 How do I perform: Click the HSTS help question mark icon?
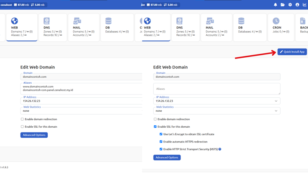pos(220,149)
